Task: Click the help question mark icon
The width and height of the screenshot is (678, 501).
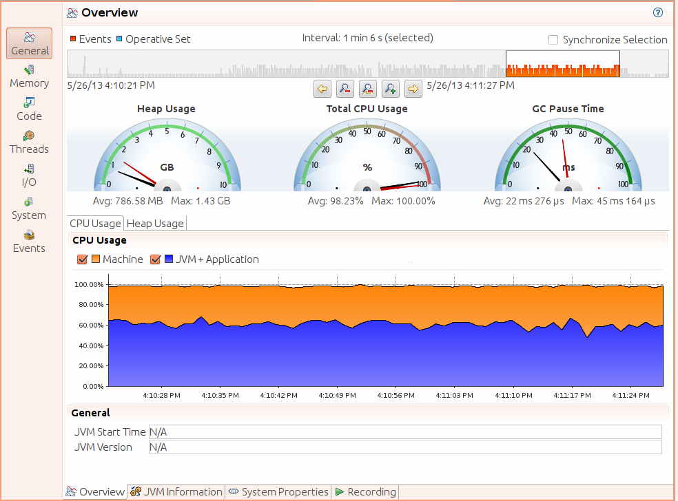Action: pos(658,12)
